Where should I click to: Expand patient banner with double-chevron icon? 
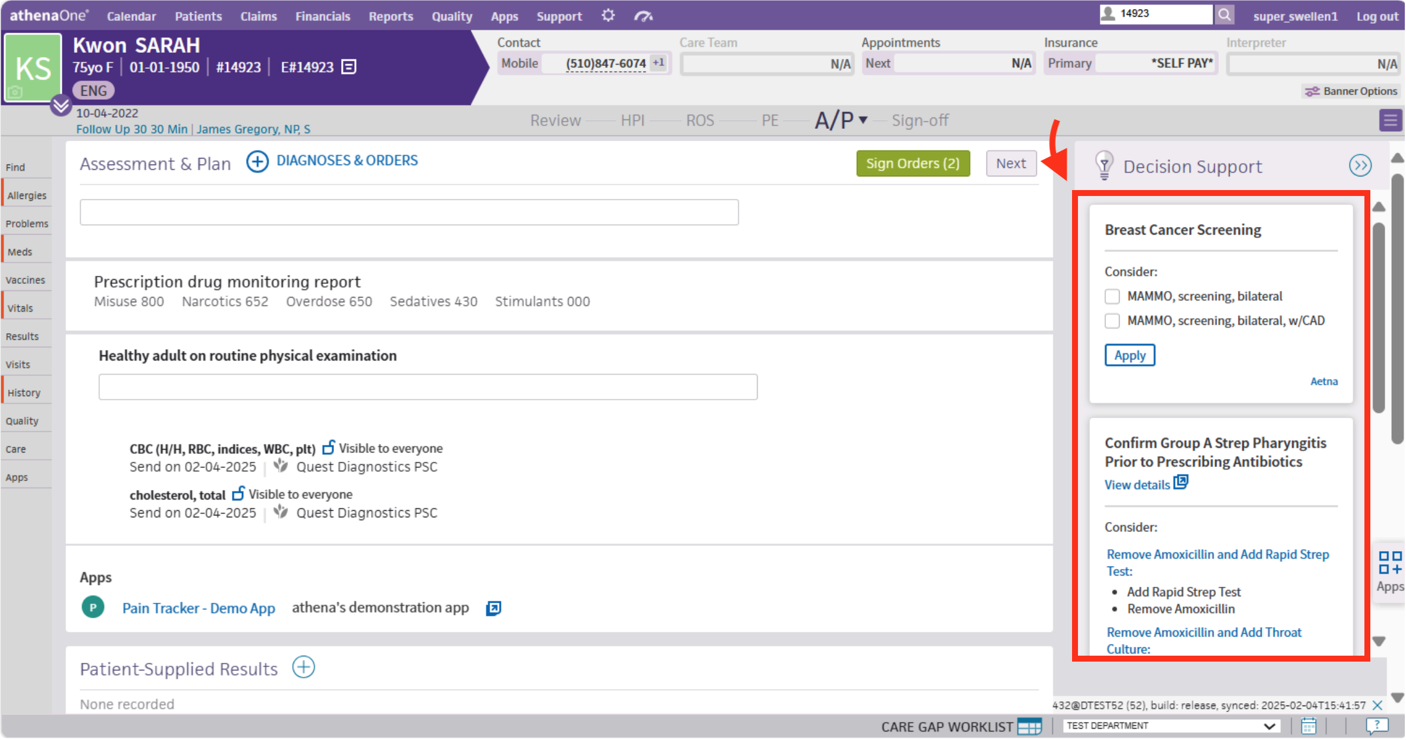(61, 106)
